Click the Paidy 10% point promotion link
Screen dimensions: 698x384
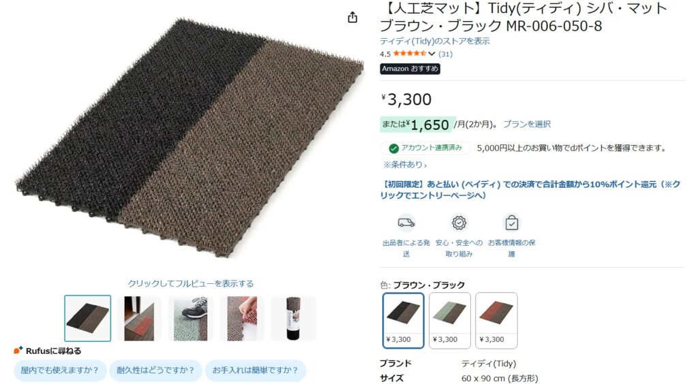point(530,190)
